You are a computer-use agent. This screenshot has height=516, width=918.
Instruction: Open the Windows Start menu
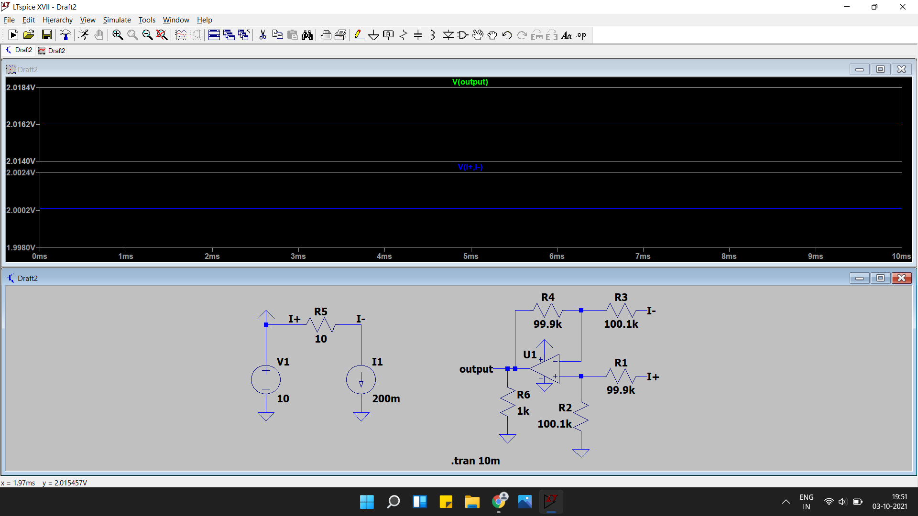367,502
